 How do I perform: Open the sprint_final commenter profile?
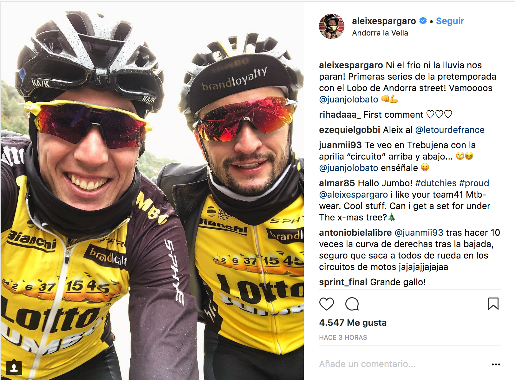pos(343,282)
